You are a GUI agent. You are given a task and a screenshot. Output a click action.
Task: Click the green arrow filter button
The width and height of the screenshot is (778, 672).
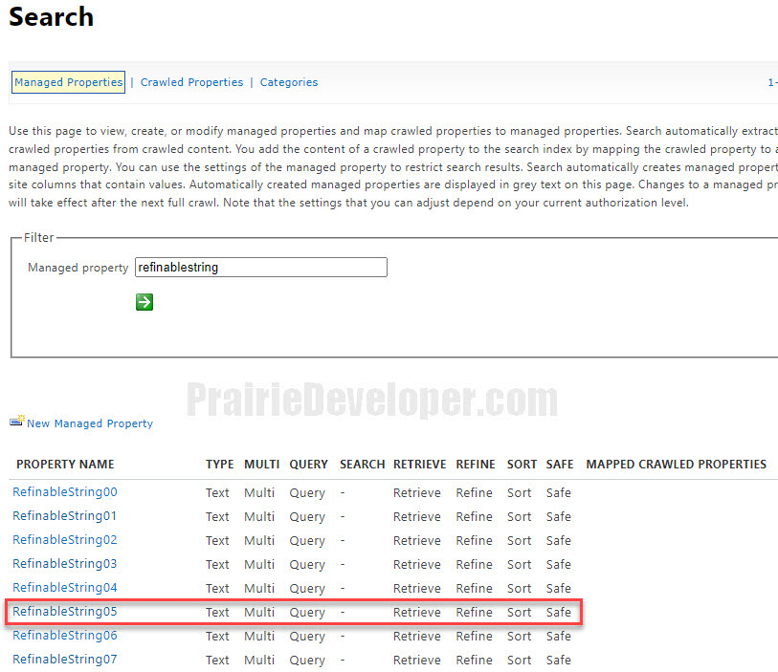144,302
